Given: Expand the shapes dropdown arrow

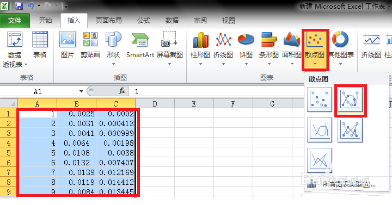Looking at the screenshot, I should point(113,64).
